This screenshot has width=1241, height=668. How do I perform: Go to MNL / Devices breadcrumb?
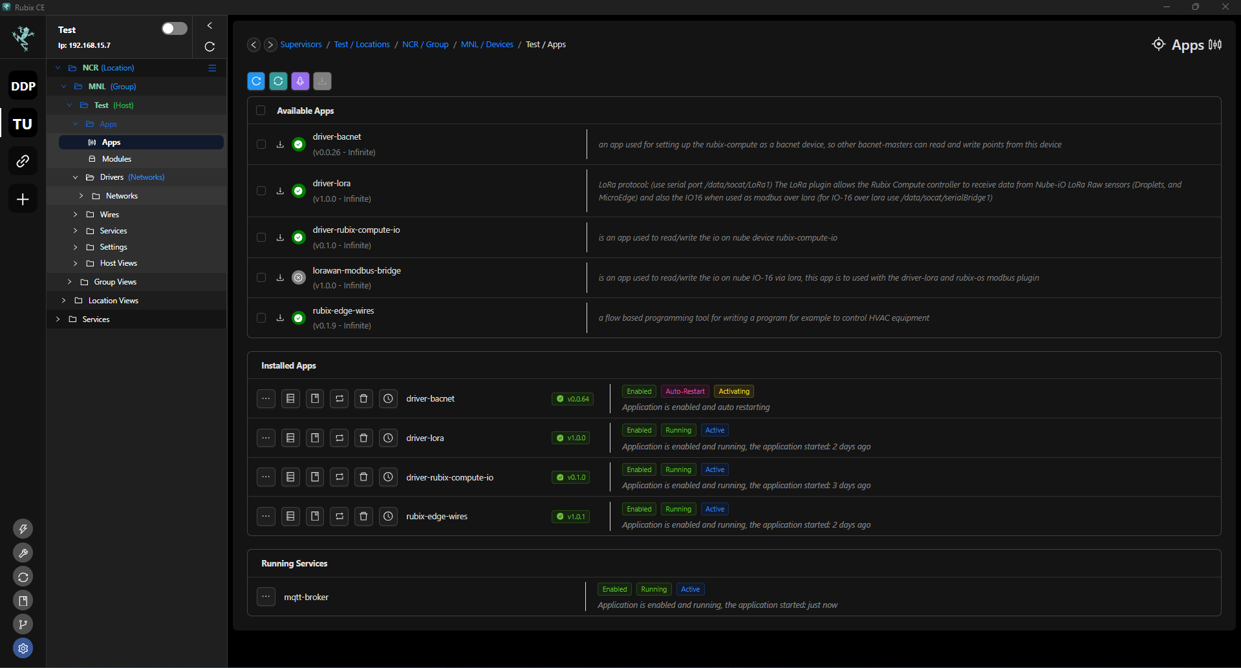[487, 45]
